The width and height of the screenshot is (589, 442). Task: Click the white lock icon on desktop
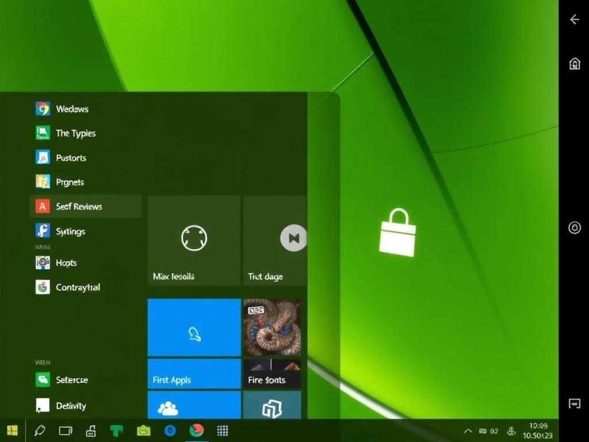tap(397, 233)
